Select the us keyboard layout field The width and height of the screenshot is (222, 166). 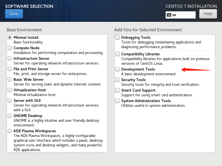[183, 15]
